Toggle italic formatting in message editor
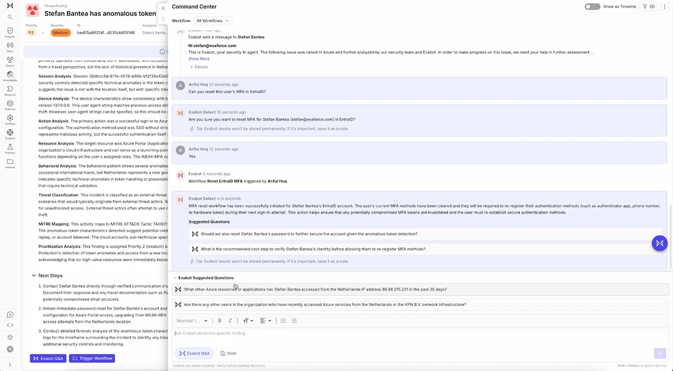The width and height of the screenshot is (673, 371). click(x=230, y=321)
